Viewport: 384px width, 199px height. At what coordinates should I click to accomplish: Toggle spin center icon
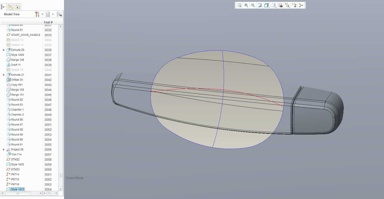(x=301, y=5)
